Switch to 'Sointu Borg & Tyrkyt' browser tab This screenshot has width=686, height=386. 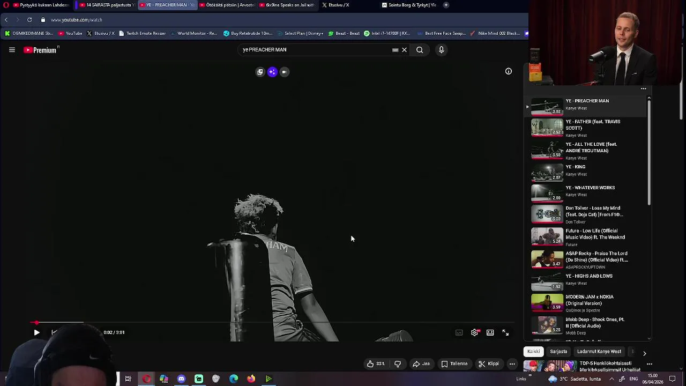[409, 5]
